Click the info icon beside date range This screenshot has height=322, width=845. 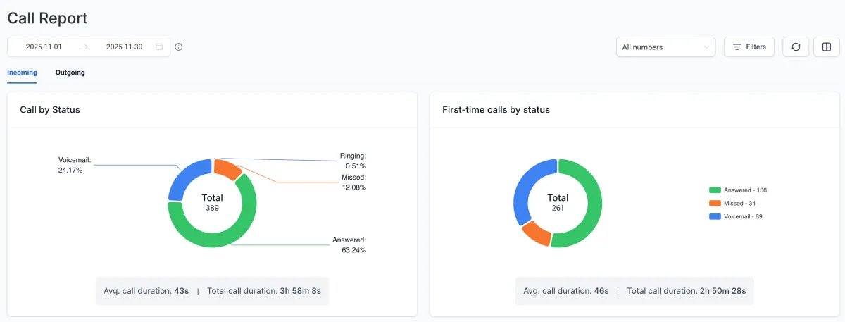tap(179, 47)
